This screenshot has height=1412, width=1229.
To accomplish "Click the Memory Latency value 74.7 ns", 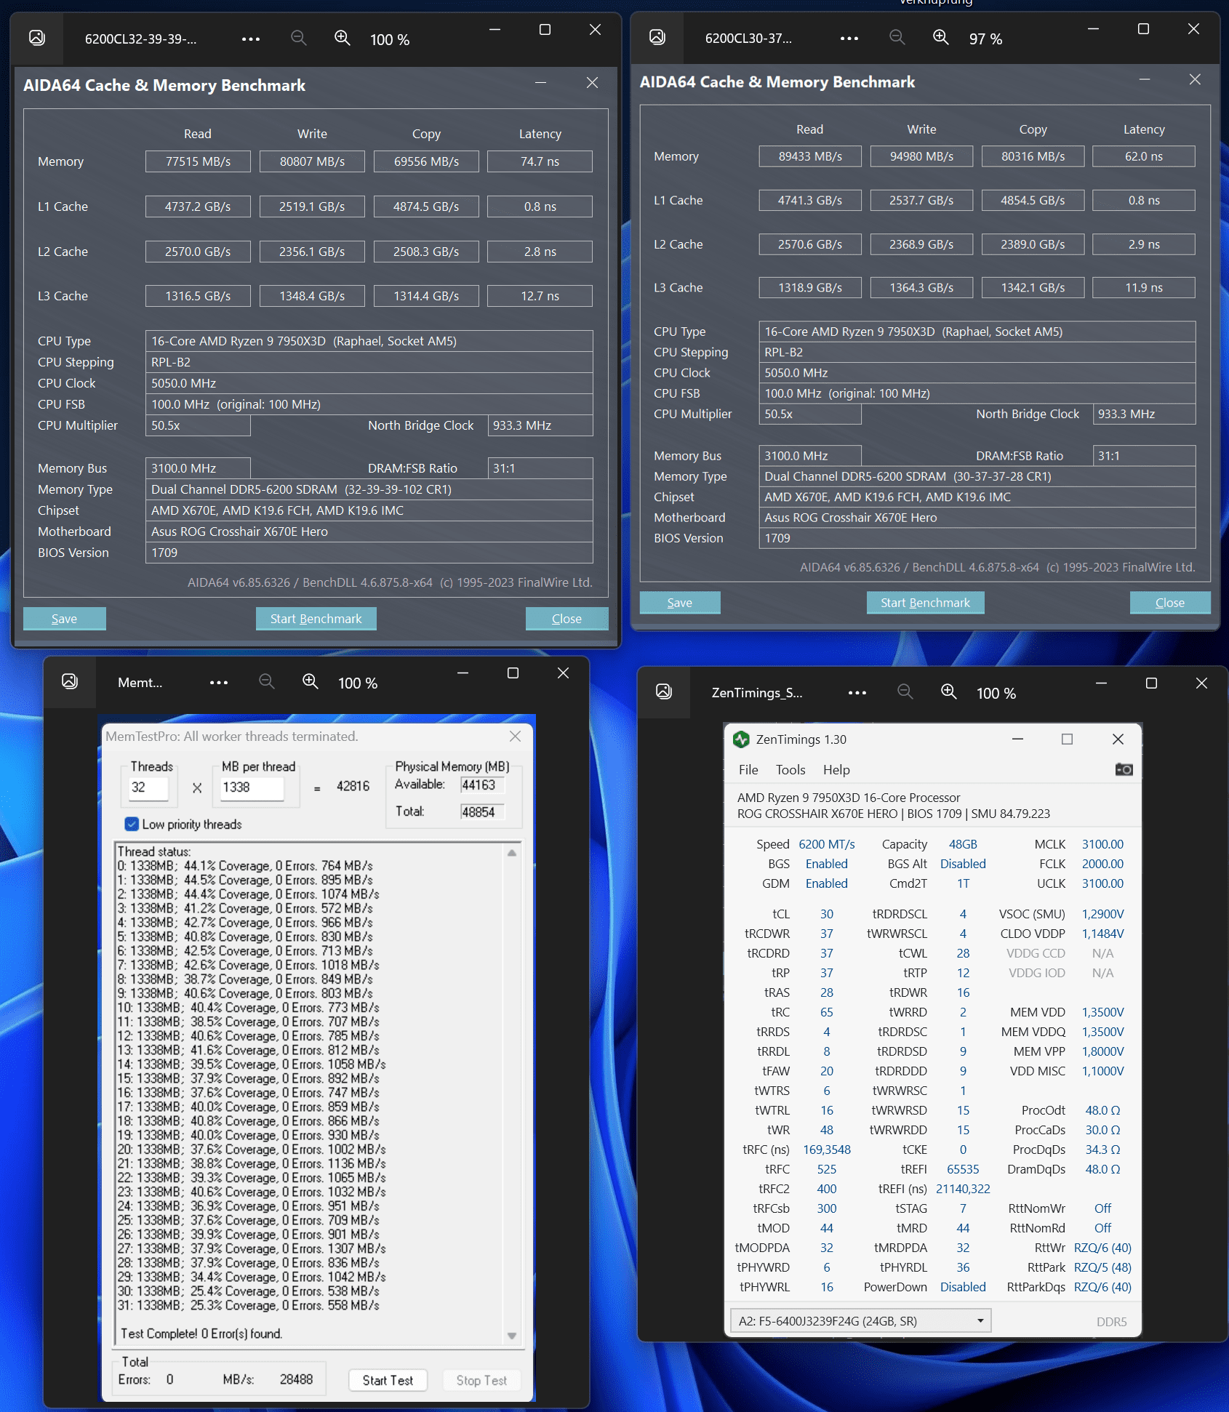I will tap(540, 161).
